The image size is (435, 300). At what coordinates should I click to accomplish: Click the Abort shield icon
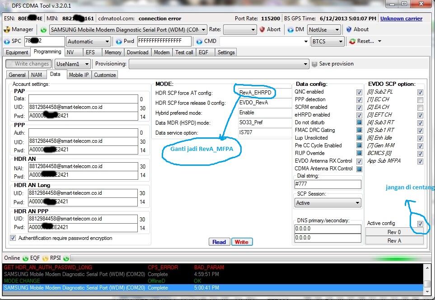[262, 29]
